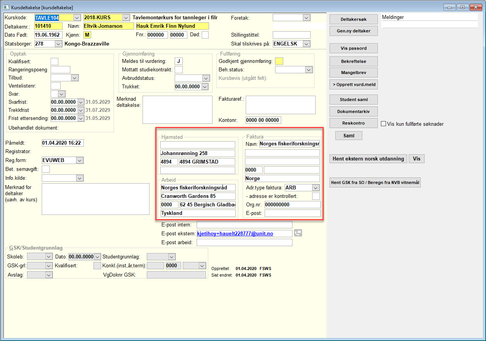Open Reskontro

[353, 123]
